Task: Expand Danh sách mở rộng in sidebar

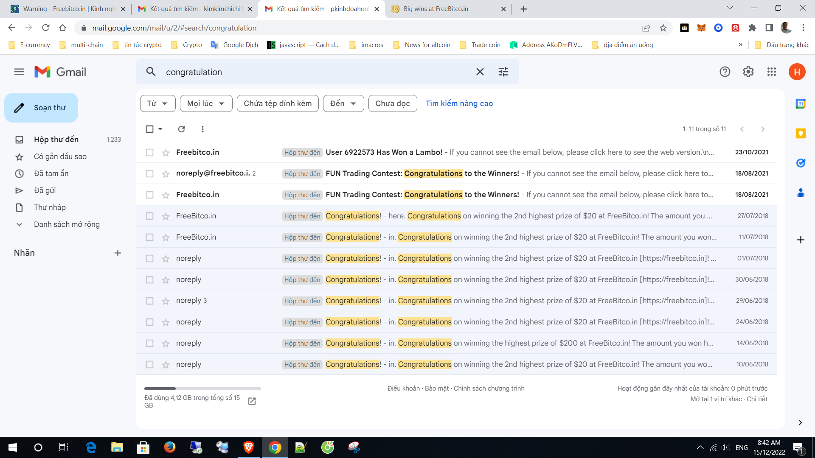Action: pos(66,224)
